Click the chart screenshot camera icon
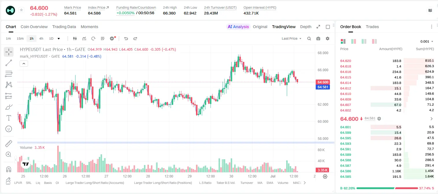The width and height of the screenshot is (438, 194). [x=318, y=39]
